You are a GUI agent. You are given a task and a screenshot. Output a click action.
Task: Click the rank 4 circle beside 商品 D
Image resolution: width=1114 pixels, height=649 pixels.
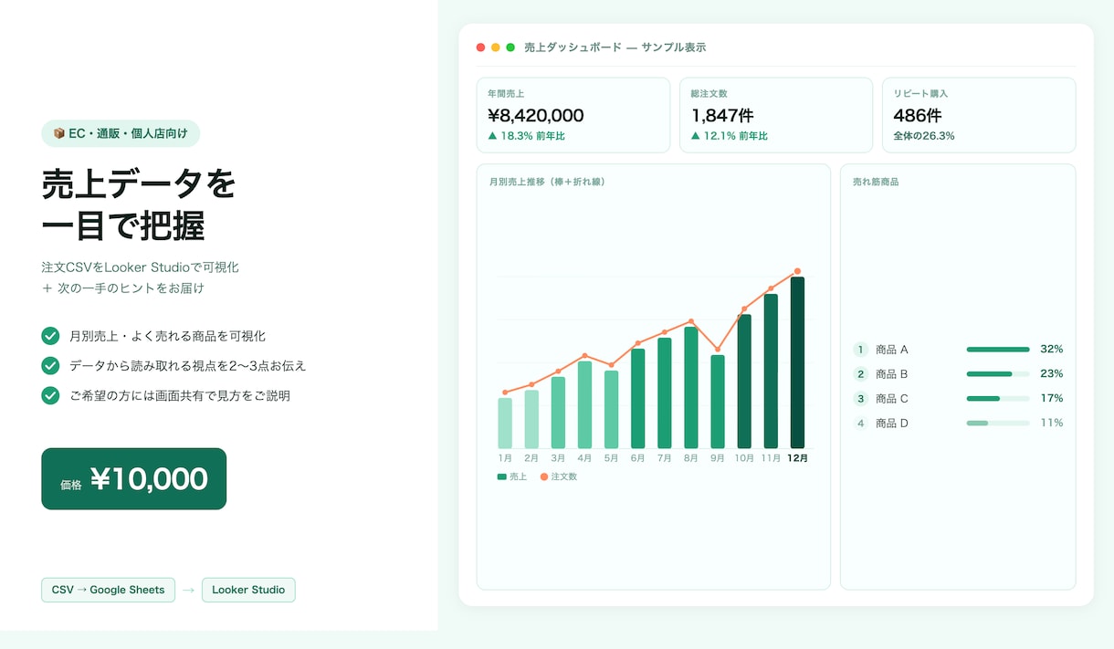point(860,424)
